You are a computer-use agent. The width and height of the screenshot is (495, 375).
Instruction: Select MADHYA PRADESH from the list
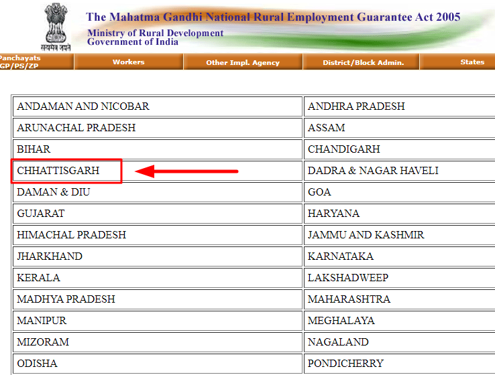[66, 299]
